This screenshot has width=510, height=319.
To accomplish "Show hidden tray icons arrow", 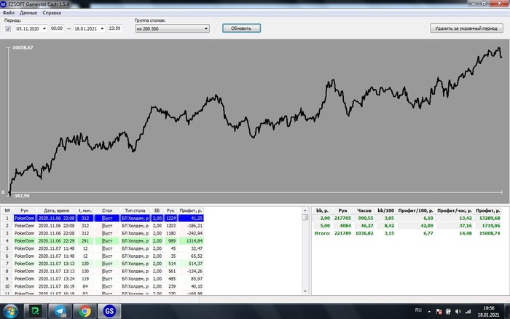I will 429,312.
